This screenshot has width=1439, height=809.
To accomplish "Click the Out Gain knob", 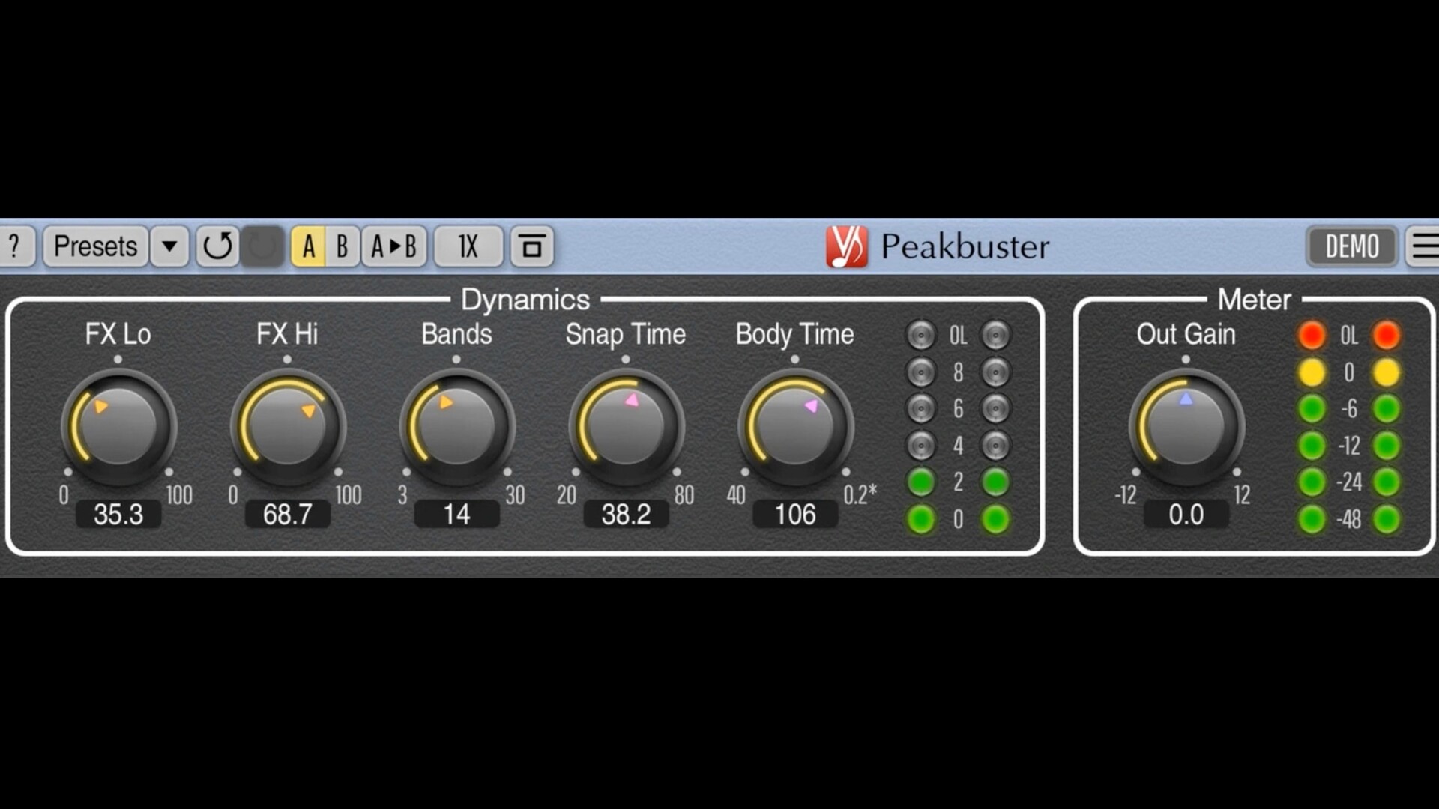I will point(1186,427).
